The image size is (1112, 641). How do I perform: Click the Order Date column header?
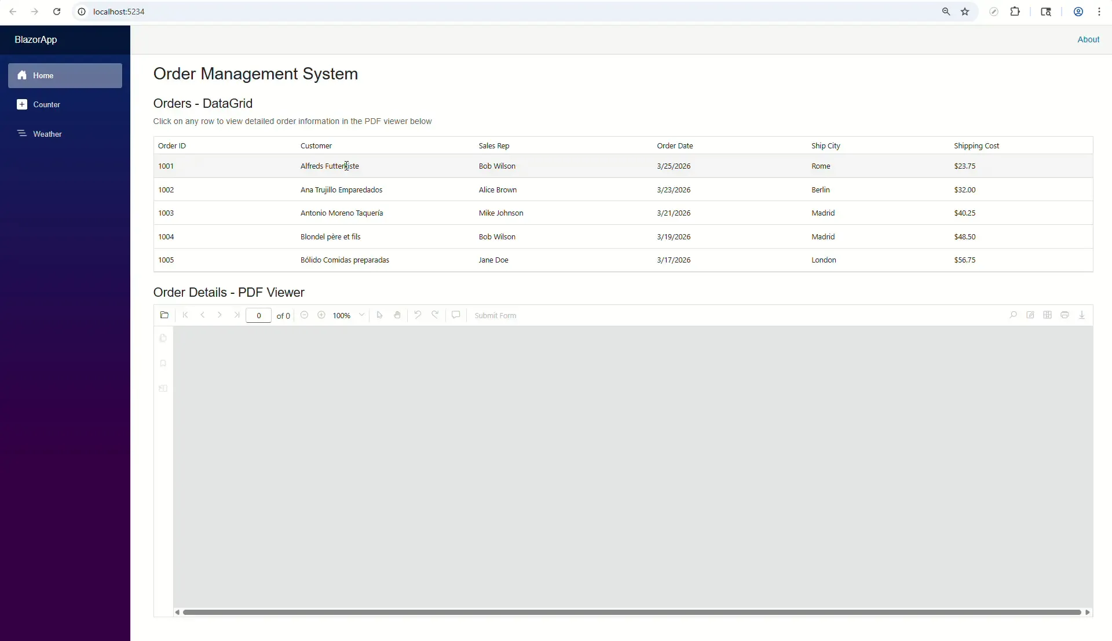click(x=675, y=146)
